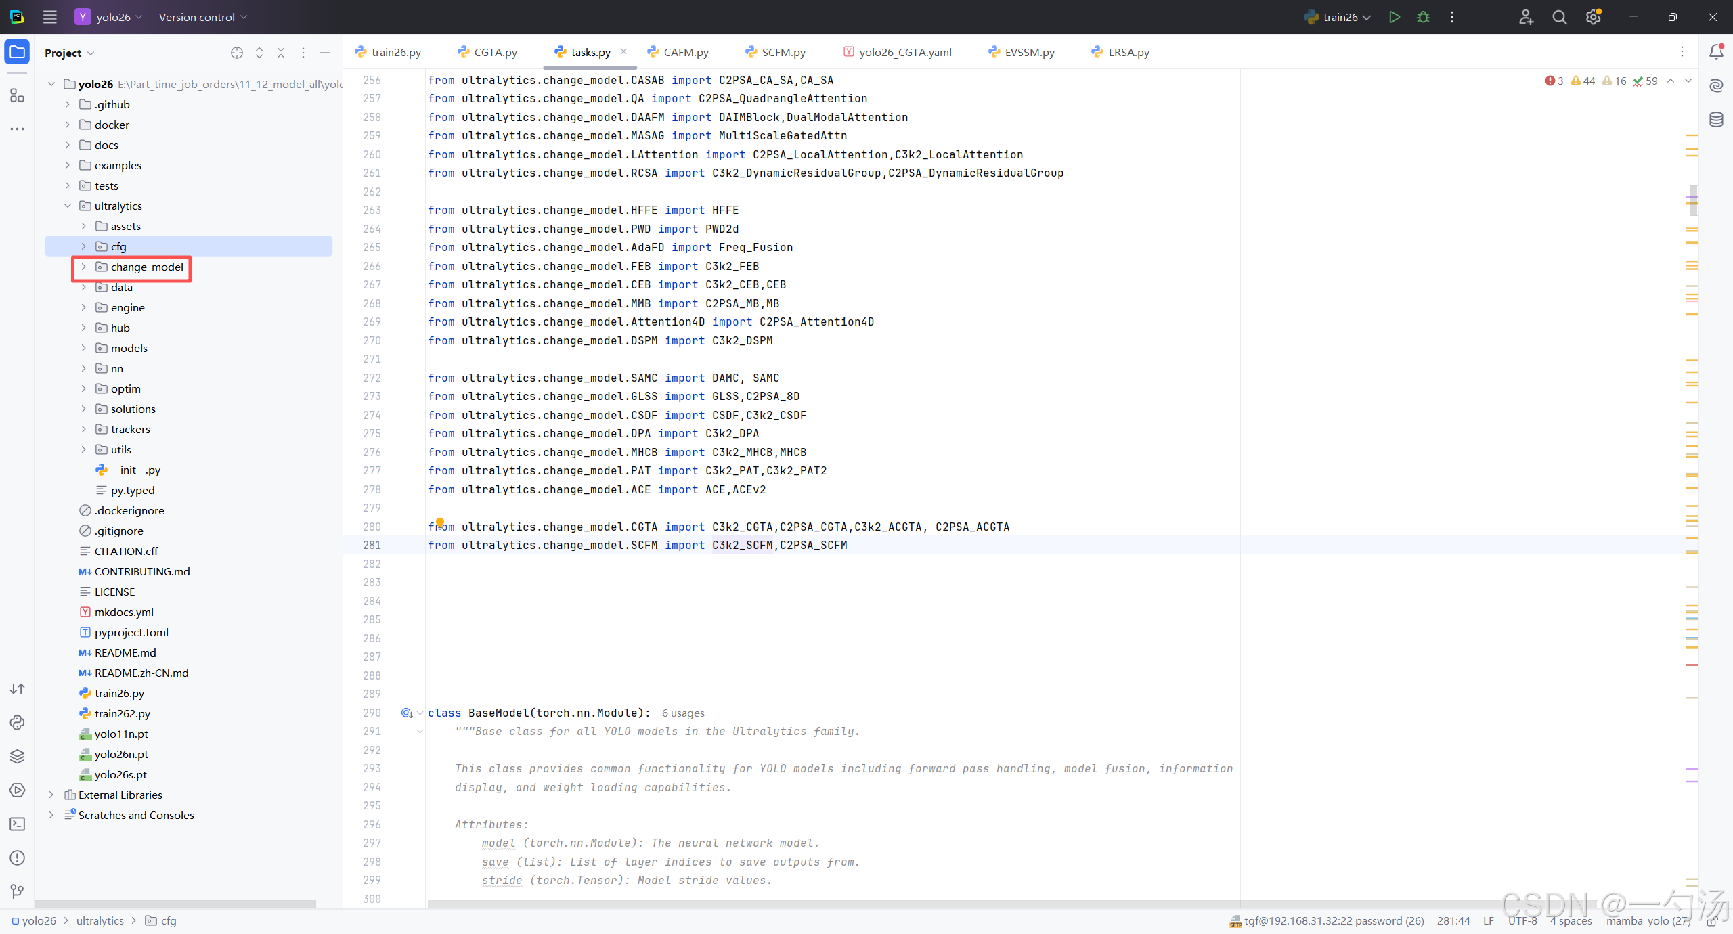Click the Select Opened File crosshair icon

click(236, 53)
